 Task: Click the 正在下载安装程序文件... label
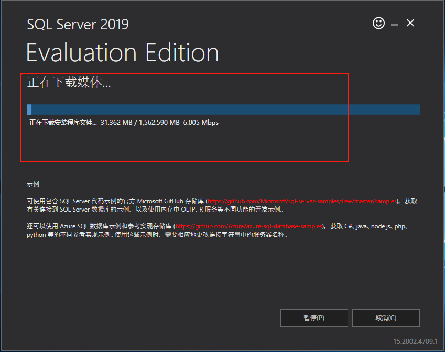click(63, 123)
